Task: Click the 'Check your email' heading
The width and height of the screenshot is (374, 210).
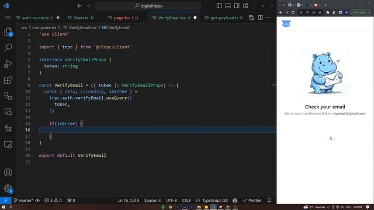Action: click(325, 107)
